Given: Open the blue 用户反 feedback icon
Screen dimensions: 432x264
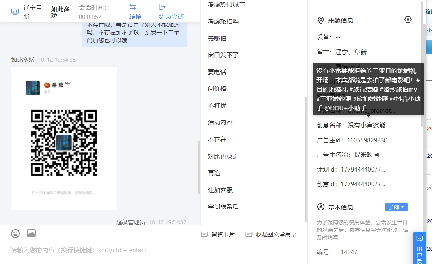Looking at the screenshot, I should pyautogui.click(x=419, y=239).
